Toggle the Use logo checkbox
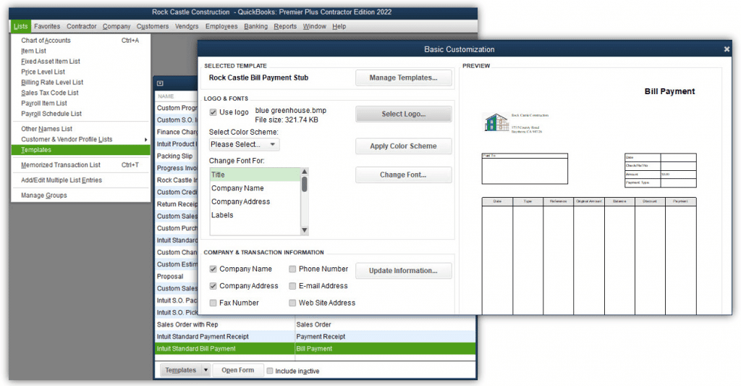This screenshot has width=741, height=386. click(x=213, y=112)
